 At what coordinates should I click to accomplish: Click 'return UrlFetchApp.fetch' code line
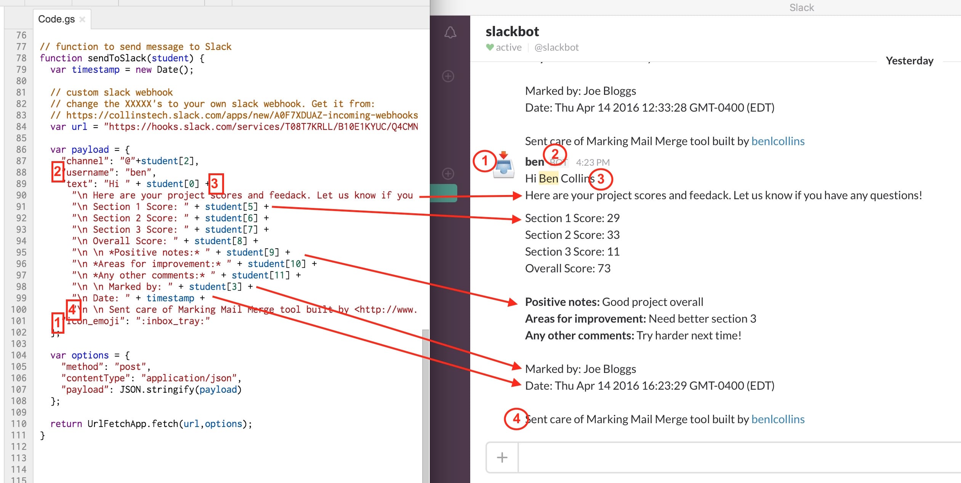point(151,424)
